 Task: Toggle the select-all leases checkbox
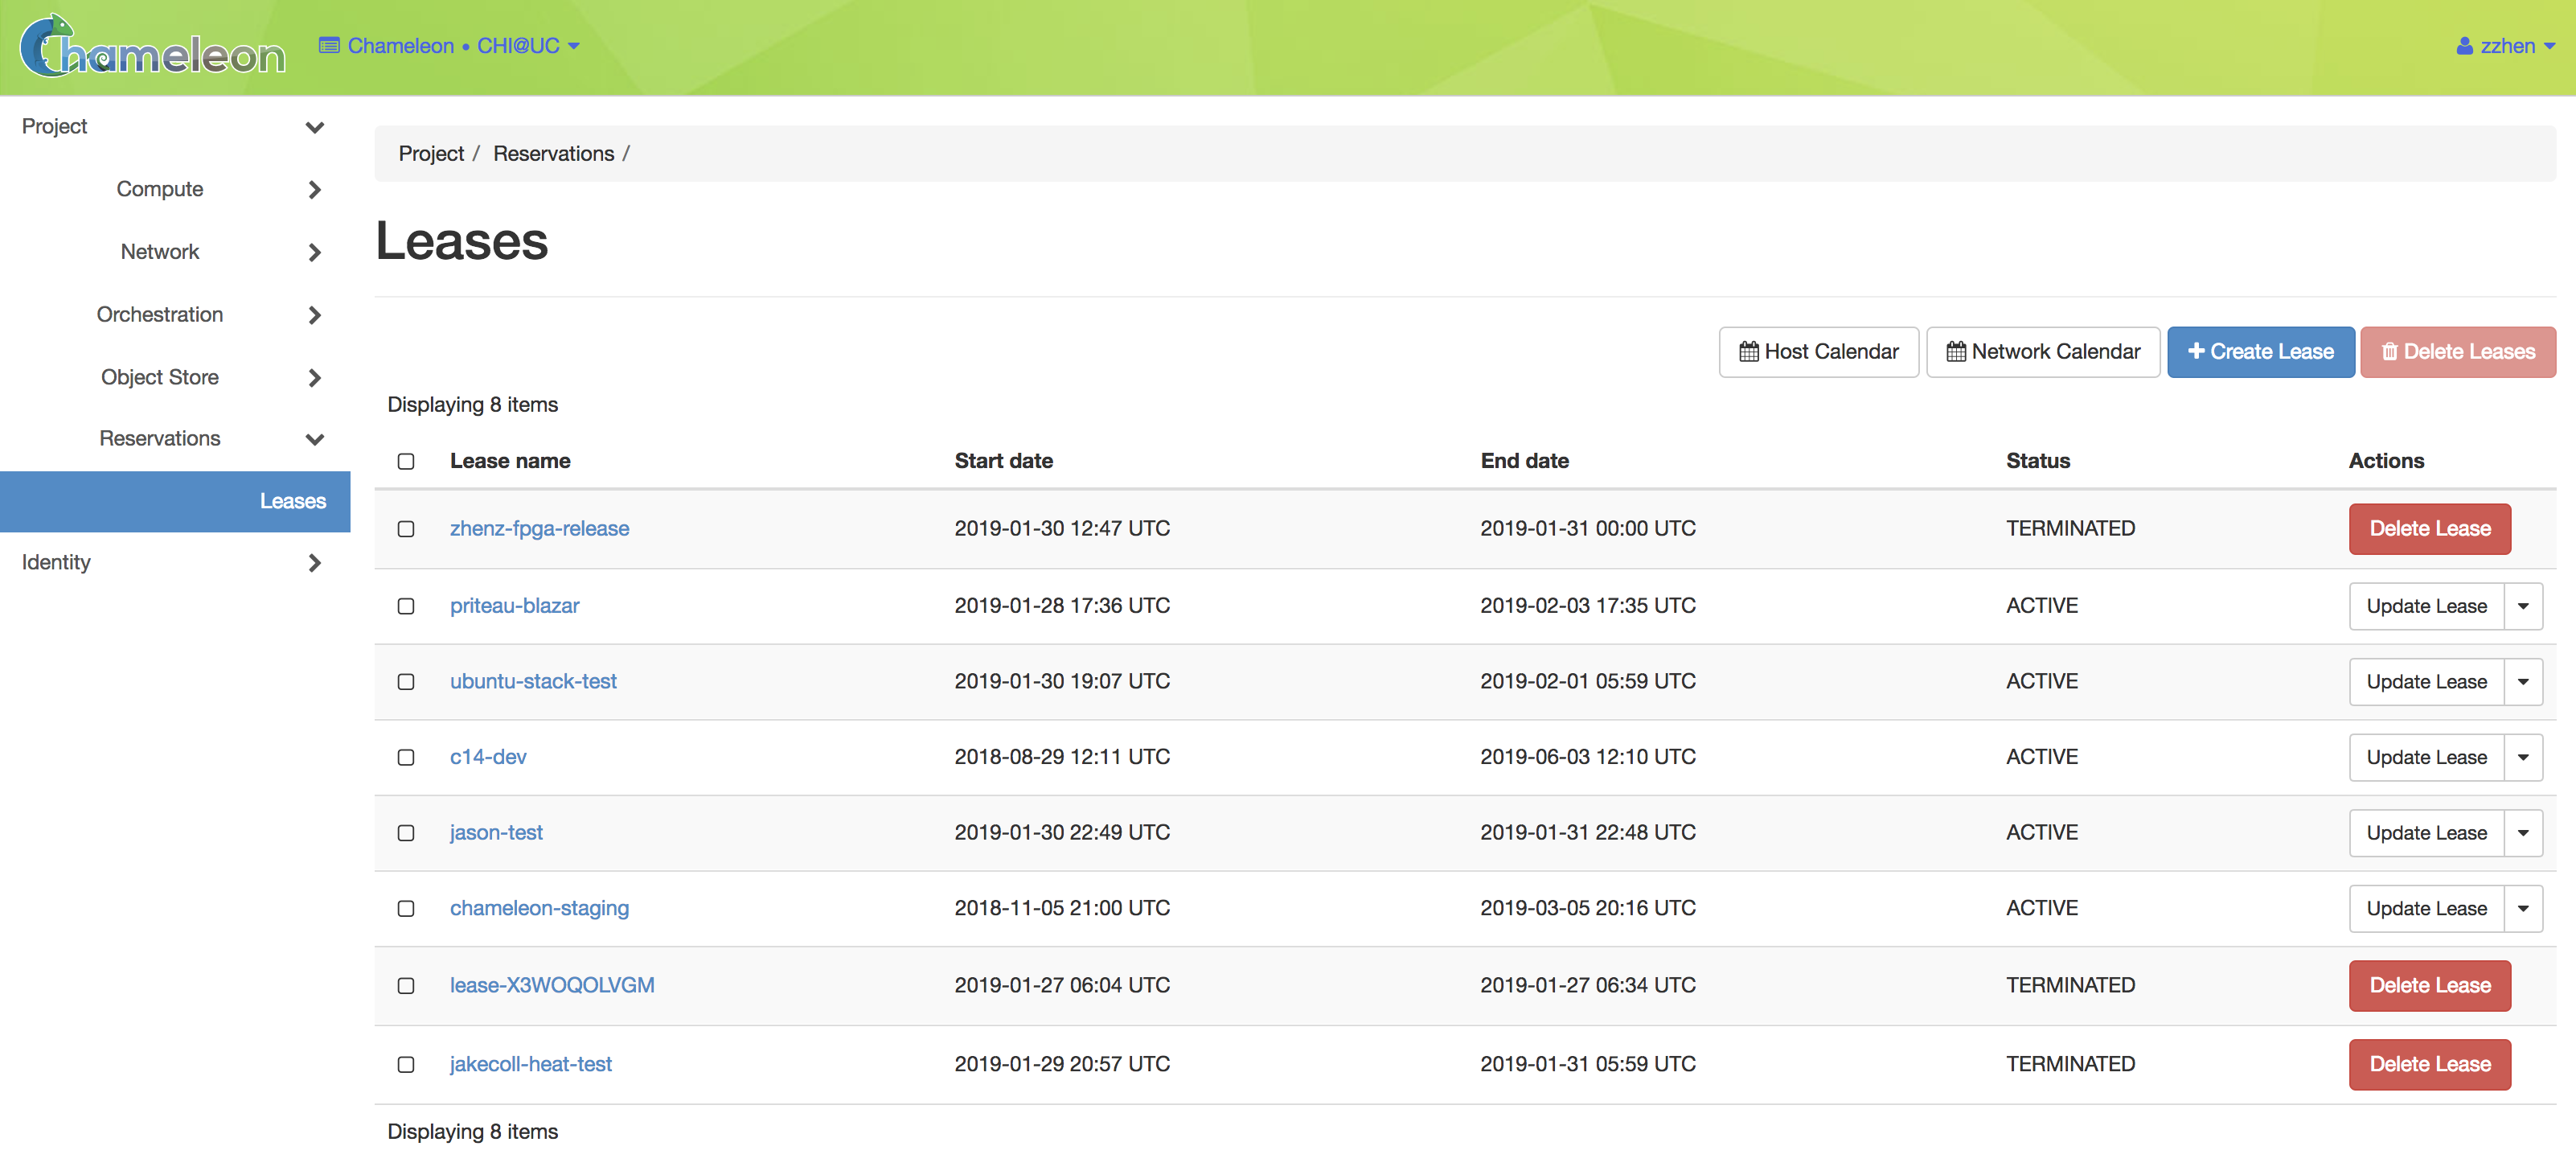(406, 461)
